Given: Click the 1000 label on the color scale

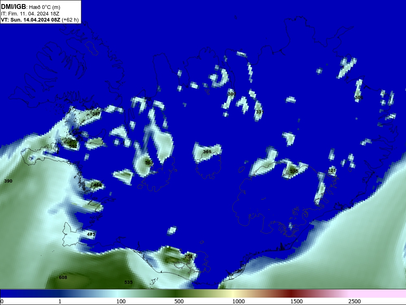Looking at the screenshot, I should [238, 301].
